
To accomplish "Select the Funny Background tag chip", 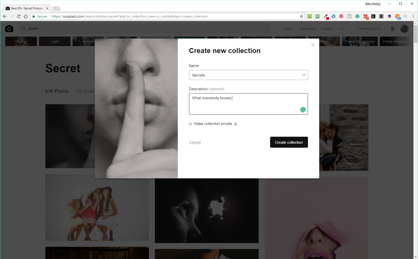I will click(360, 41).
